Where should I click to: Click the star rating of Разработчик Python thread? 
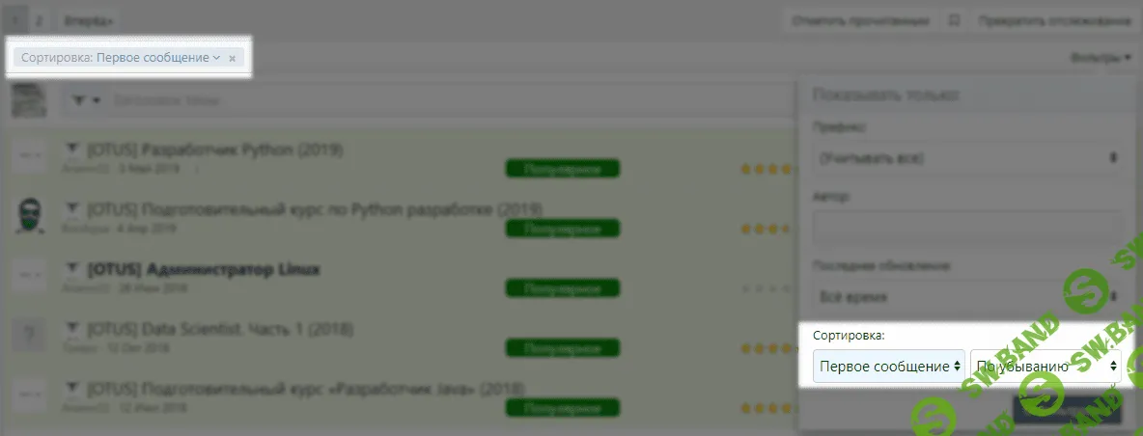coord(767,169)
